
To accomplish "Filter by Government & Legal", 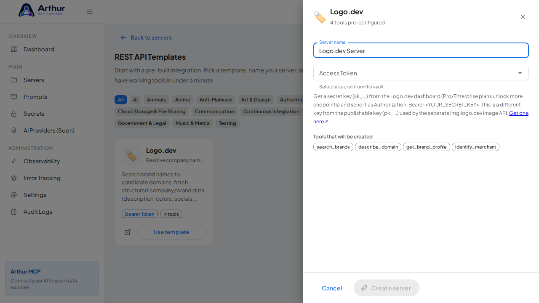I will 142,123.
